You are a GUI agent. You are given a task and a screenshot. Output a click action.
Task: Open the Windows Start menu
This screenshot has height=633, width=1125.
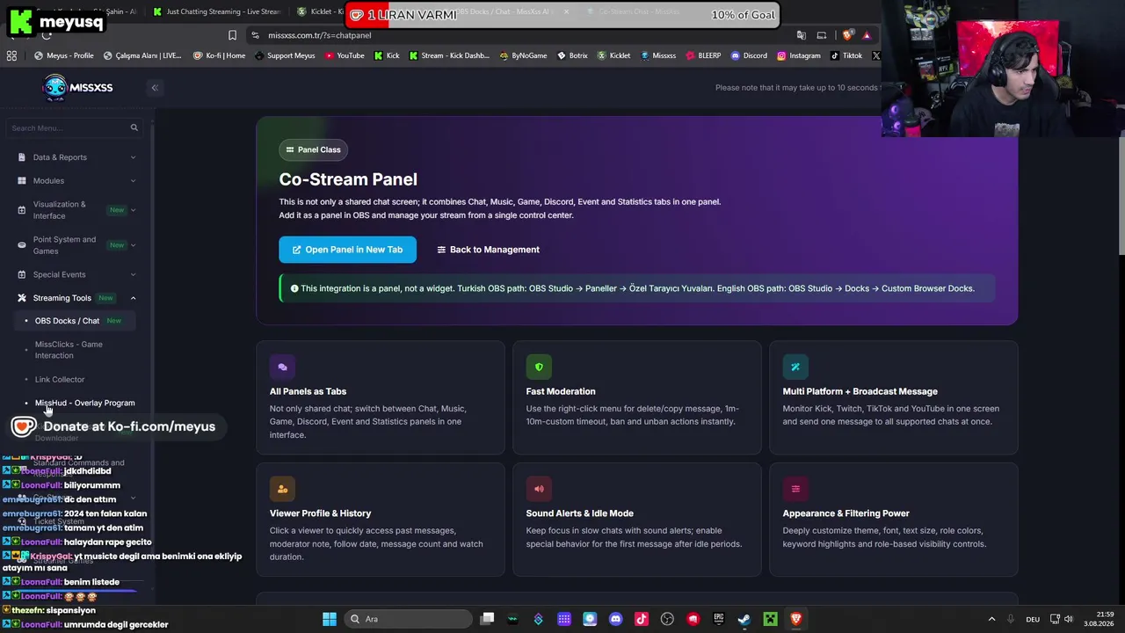click(330, 619)
